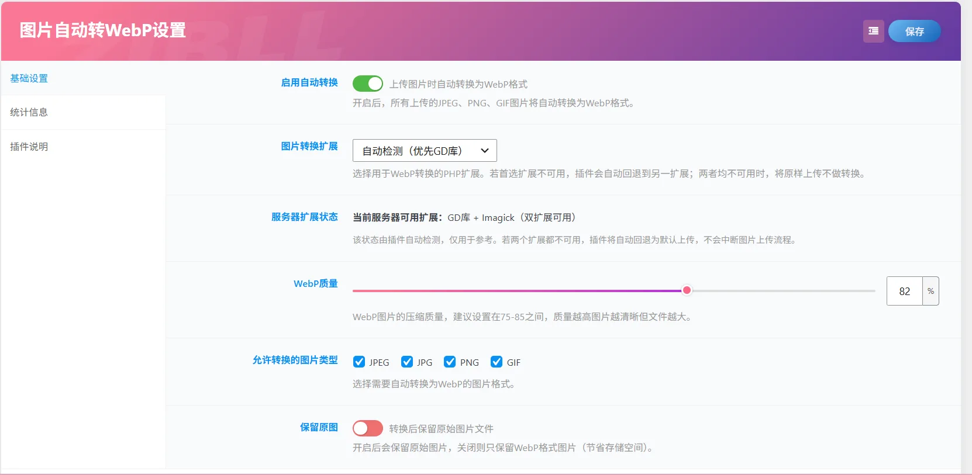This screenshot has width=972, height=475.
Task: Open the 插件说明 tab
Action: (83, 147)
